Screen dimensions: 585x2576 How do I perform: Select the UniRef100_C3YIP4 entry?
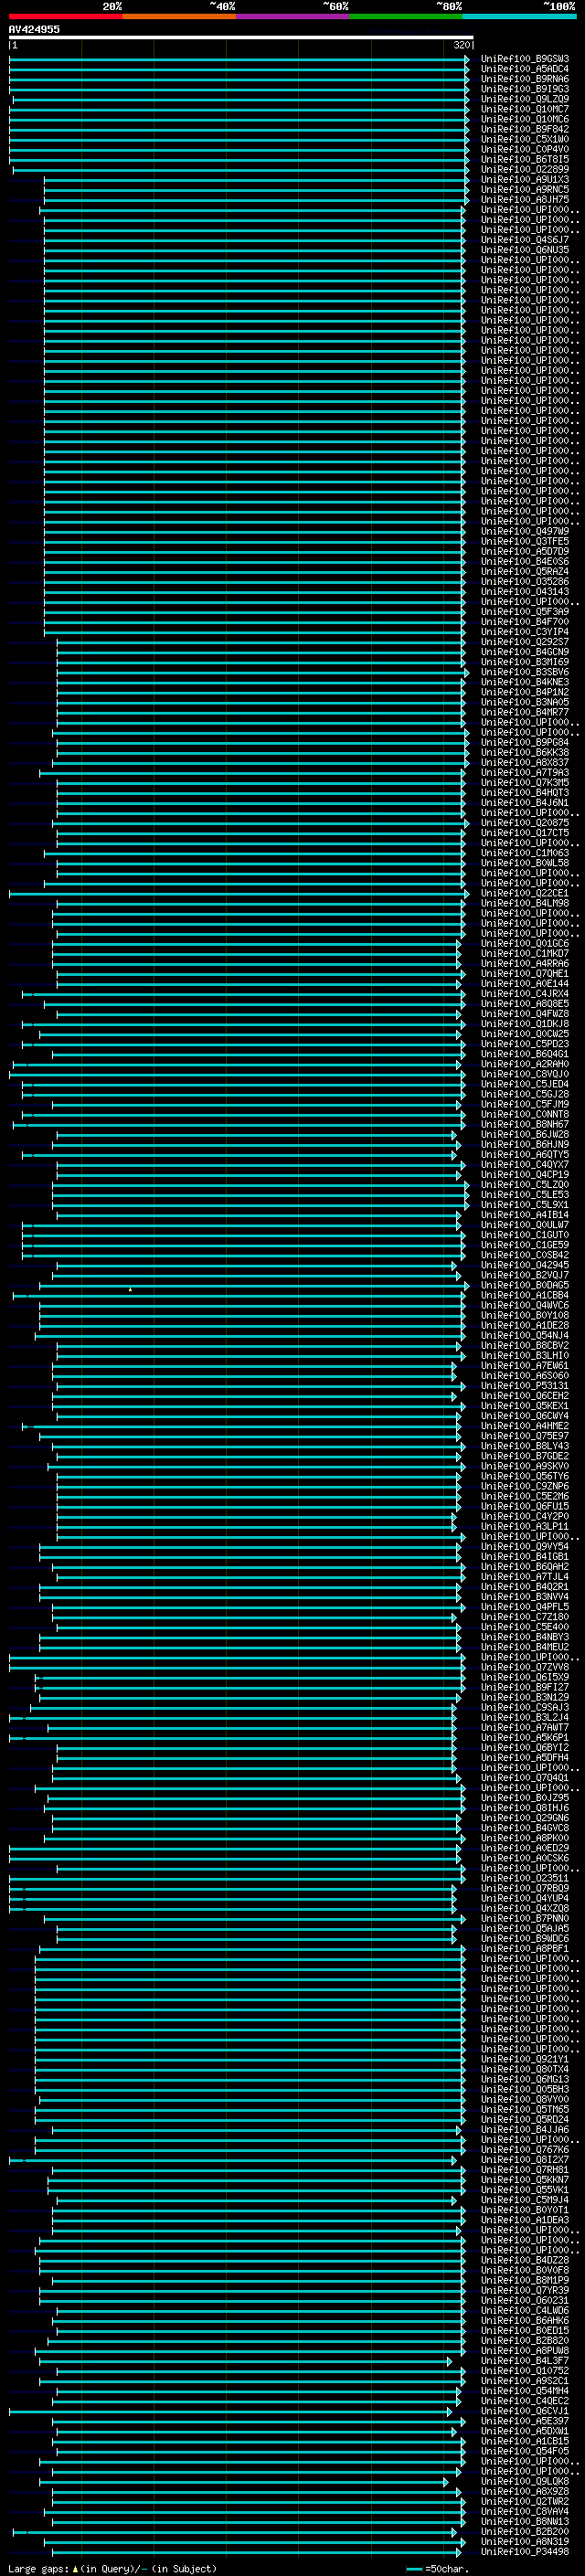click(x=525, y=632)
